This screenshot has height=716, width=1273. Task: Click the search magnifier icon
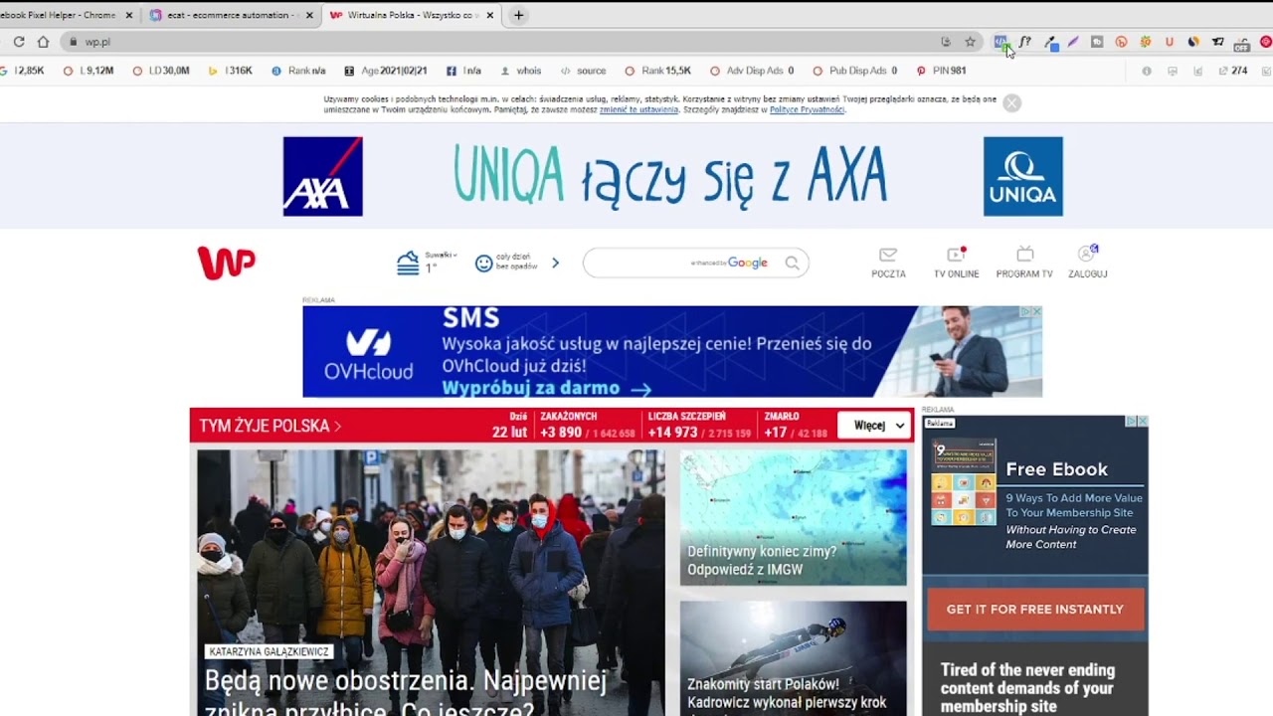[792, 263]
